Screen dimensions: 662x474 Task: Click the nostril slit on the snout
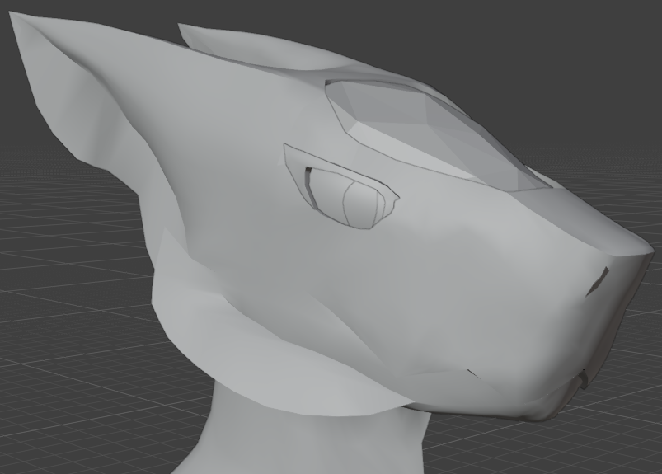[x=598, y=282]
